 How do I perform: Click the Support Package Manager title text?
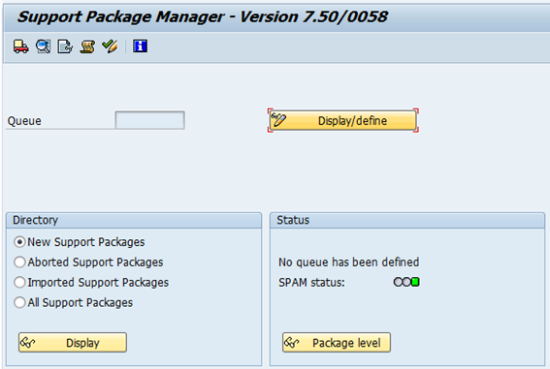click(x=203, y=16)
